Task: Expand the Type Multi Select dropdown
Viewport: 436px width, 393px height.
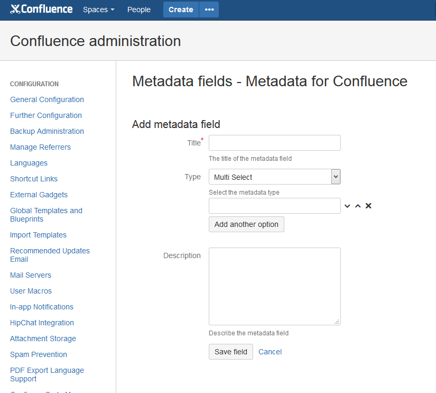Action: tap(274, 177)
